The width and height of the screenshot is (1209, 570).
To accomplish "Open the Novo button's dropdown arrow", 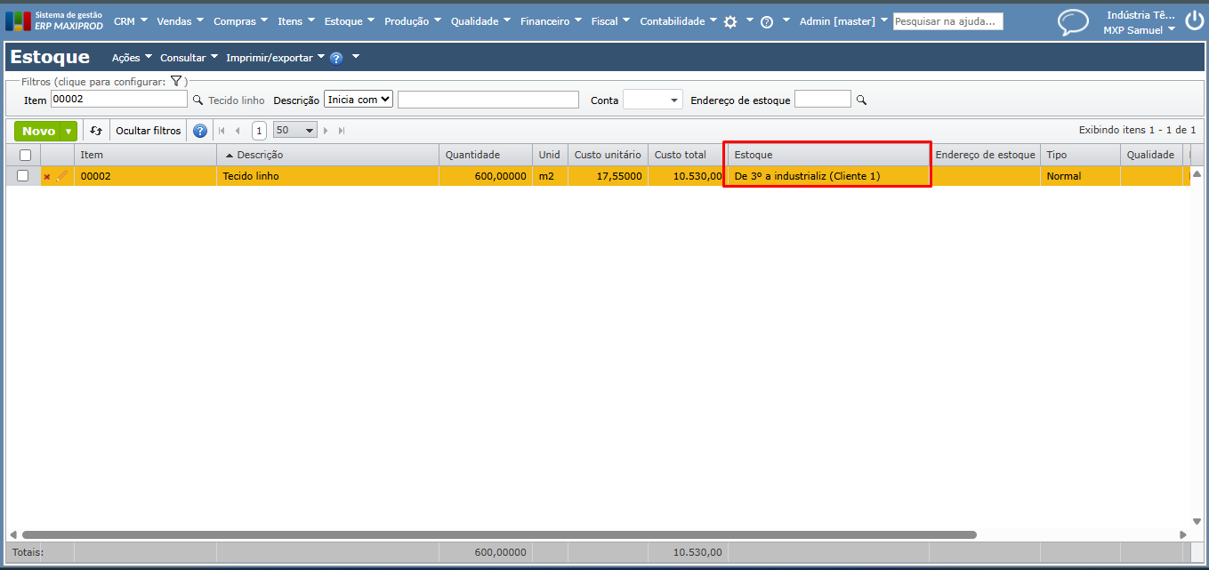I will click(69, 132).
